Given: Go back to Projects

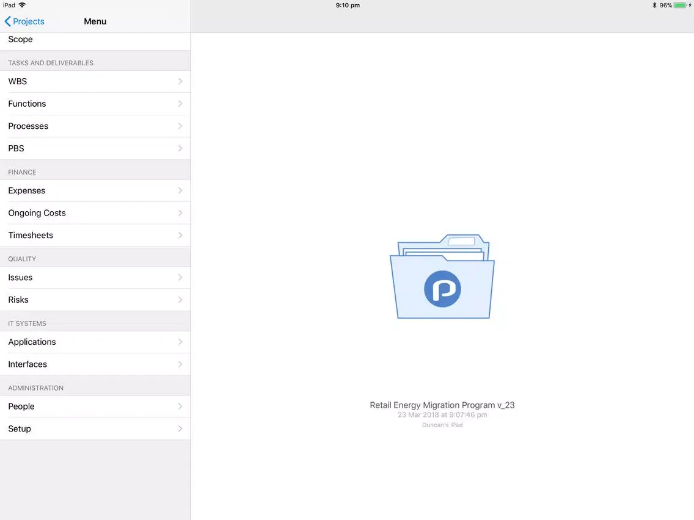Looking at the screenshot, I should coord(24,21).
